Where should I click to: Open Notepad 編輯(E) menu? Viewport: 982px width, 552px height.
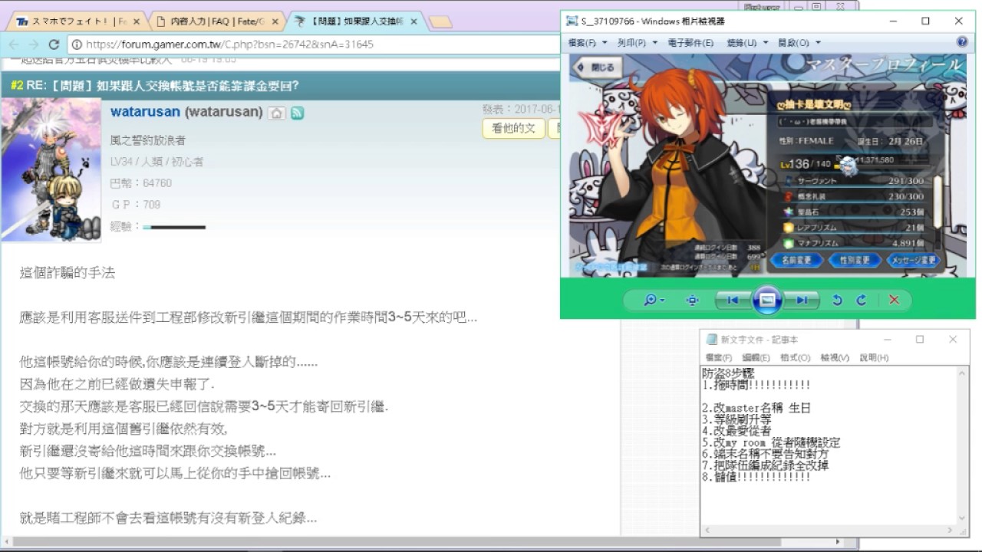756,358
